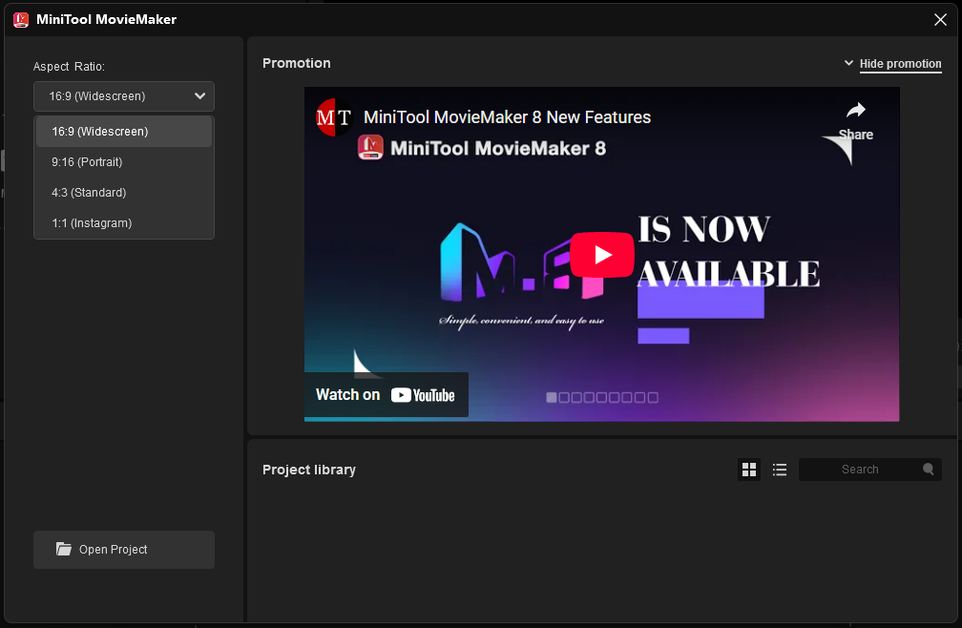
Task: Click the Hide promotion link
Action: pos(900,64)
